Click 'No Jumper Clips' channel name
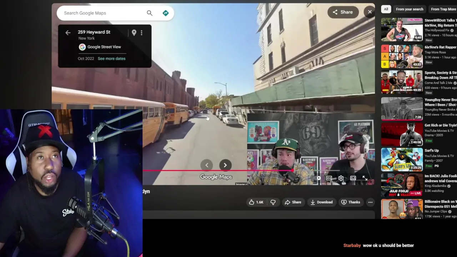457x257 pixels. coord(436,211)
